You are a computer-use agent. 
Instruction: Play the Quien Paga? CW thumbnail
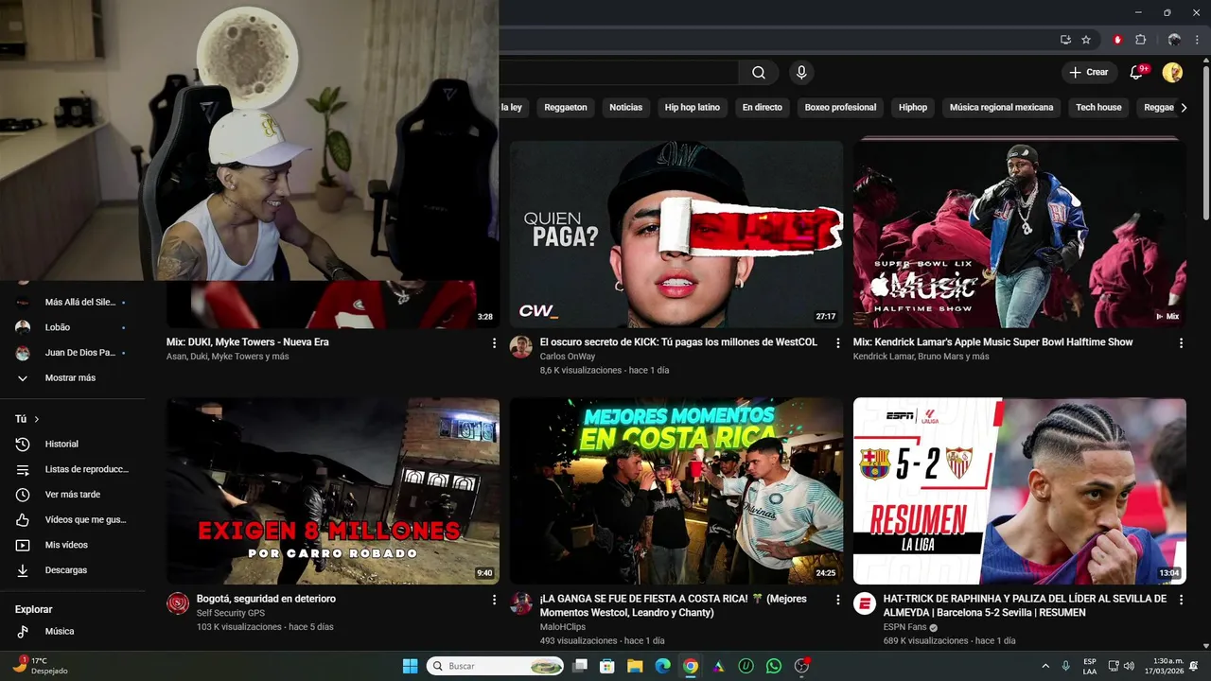(676, 235)
